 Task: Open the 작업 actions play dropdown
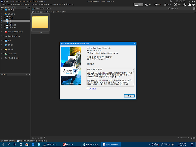[x=69, y=4]
